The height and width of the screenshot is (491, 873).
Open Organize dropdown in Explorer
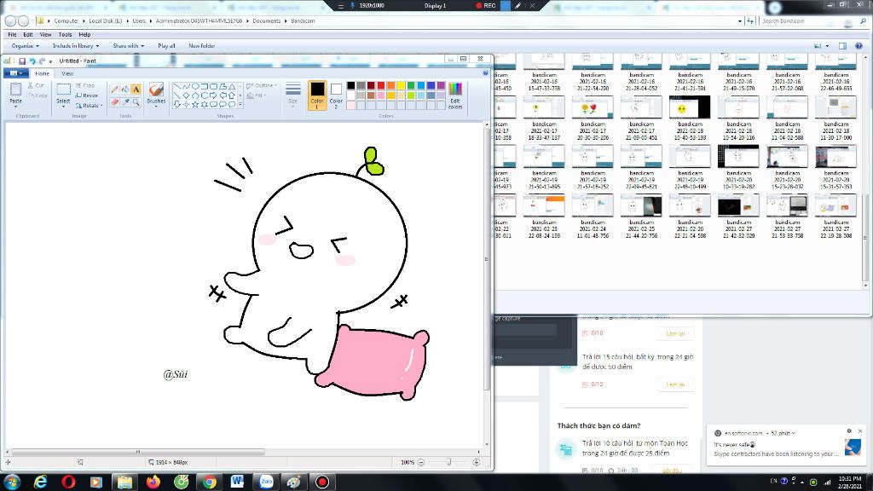(25, 46)
